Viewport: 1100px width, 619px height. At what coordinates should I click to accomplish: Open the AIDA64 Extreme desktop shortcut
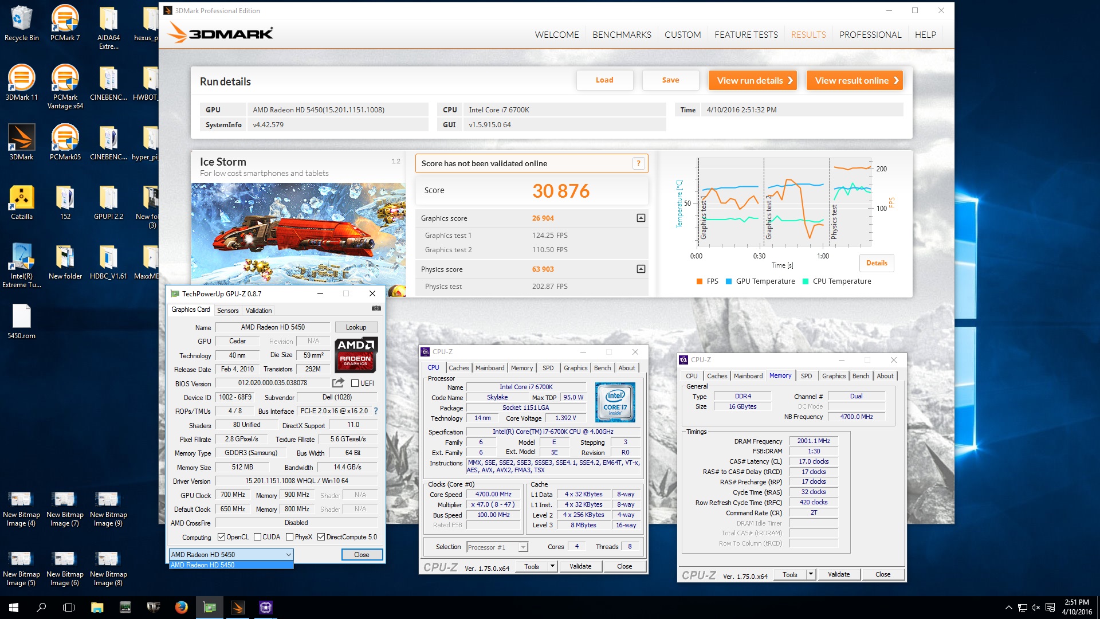pyautogui.click(x=108, y=27)
